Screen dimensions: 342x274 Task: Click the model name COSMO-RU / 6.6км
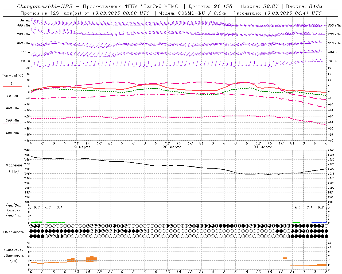tap(203, 13)
